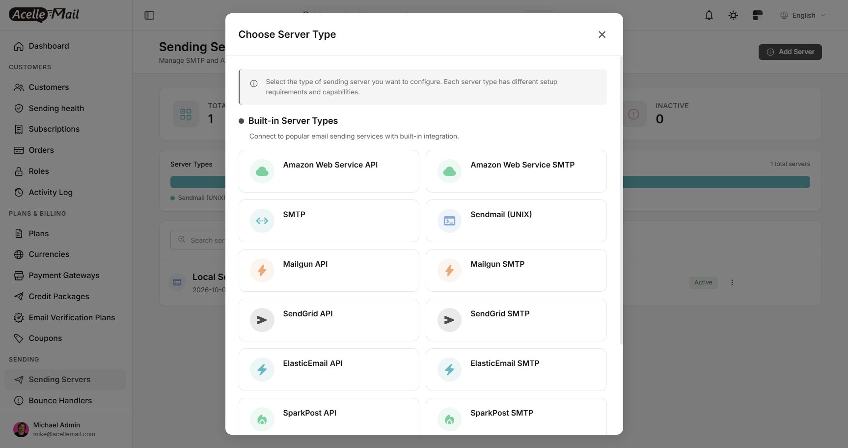Go to Coupons page
This screenshot has height=448, width=848.
(x=65, y=338)
